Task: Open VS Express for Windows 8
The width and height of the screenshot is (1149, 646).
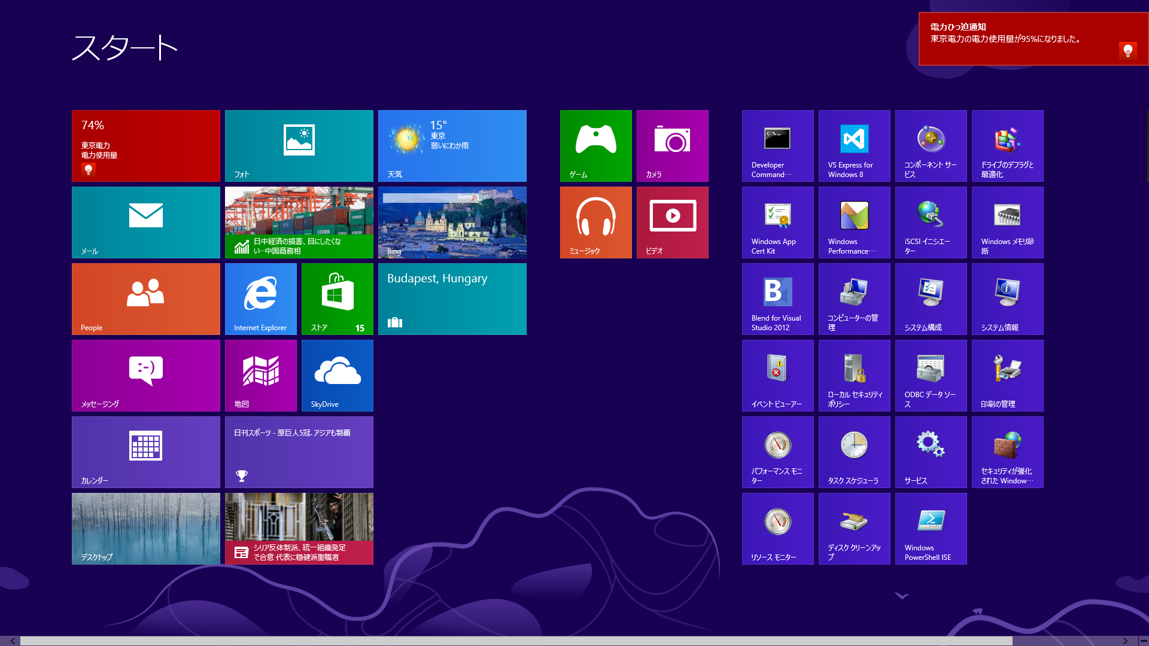Action: click(854, 145)
